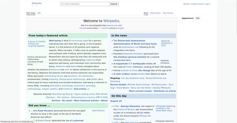Click the Lebanon war link
The width and height of the screenshot is (237, 123).
click(137, 78)
